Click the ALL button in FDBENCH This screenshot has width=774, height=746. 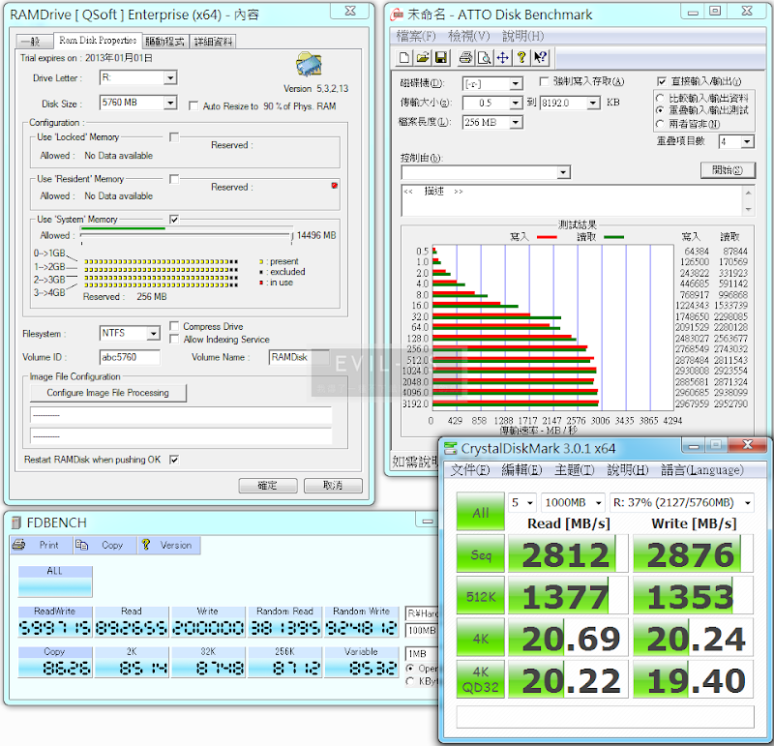click(55, 582)
